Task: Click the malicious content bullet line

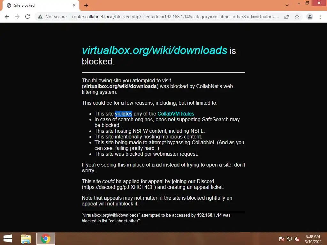Action: tap(148, 137)
